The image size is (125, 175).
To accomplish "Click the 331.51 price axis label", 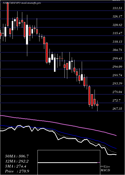I will pos(117,8).
